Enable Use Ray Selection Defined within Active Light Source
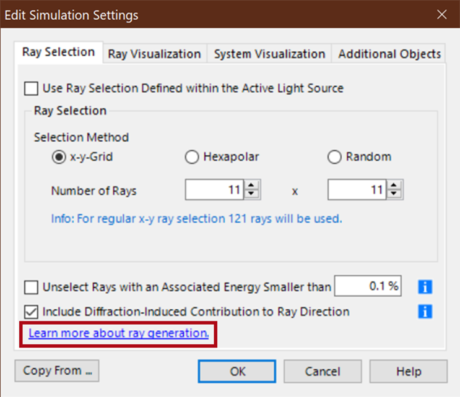 click(31, 88)
